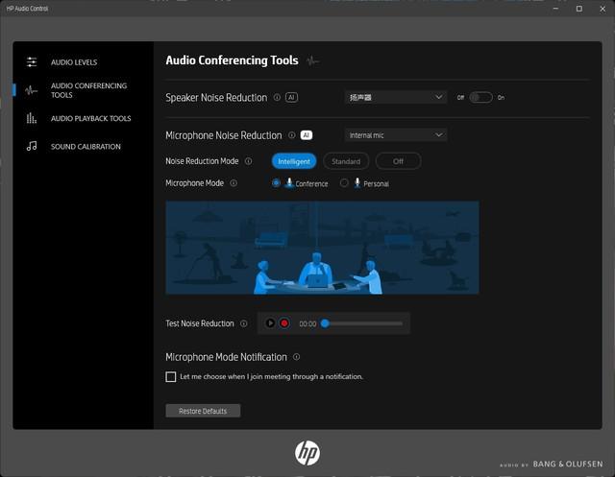Select the Personal microphone mode
615x477 pixels.
point(344,182)
